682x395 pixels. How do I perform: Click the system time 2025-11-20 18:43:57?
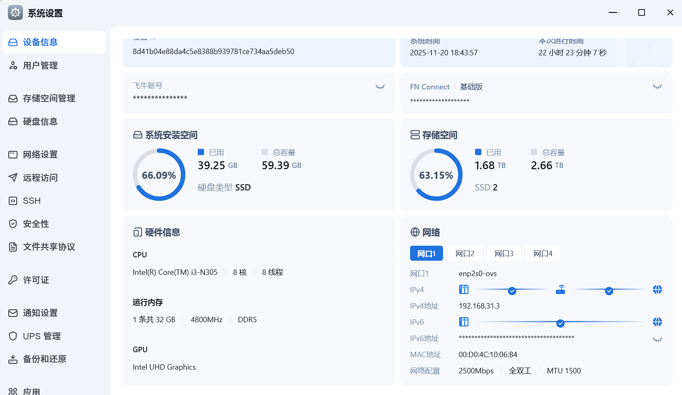coord(444,53)
